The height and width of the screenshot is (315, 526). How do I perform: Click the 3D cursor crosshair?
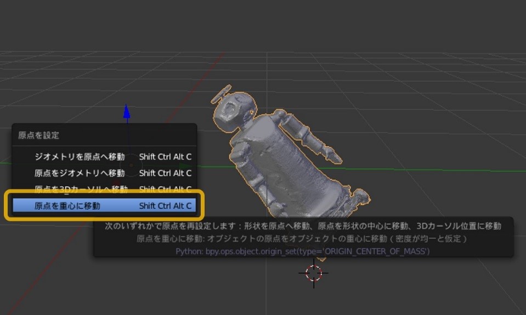coord(314,272)
